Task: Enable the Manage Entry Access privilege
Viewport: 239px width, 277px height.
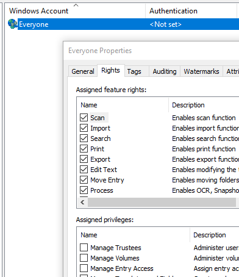Action: 84,268
